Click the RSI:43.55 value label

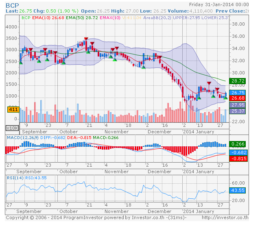coord(36,178)
